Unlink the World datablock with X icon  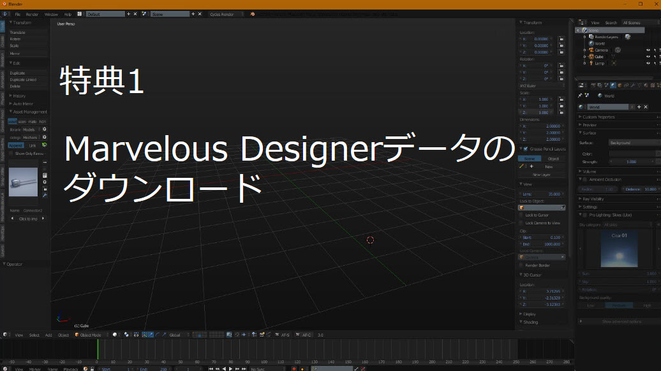click(646, 107)
